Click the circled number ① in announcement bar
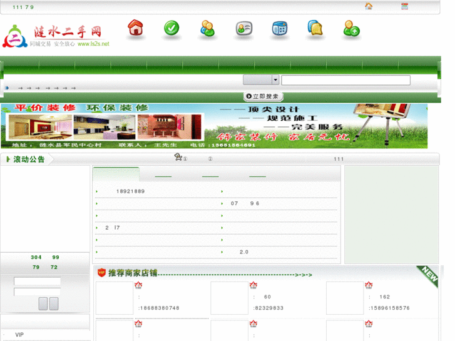This screenshot has width=455, height=341. (185, 159)
